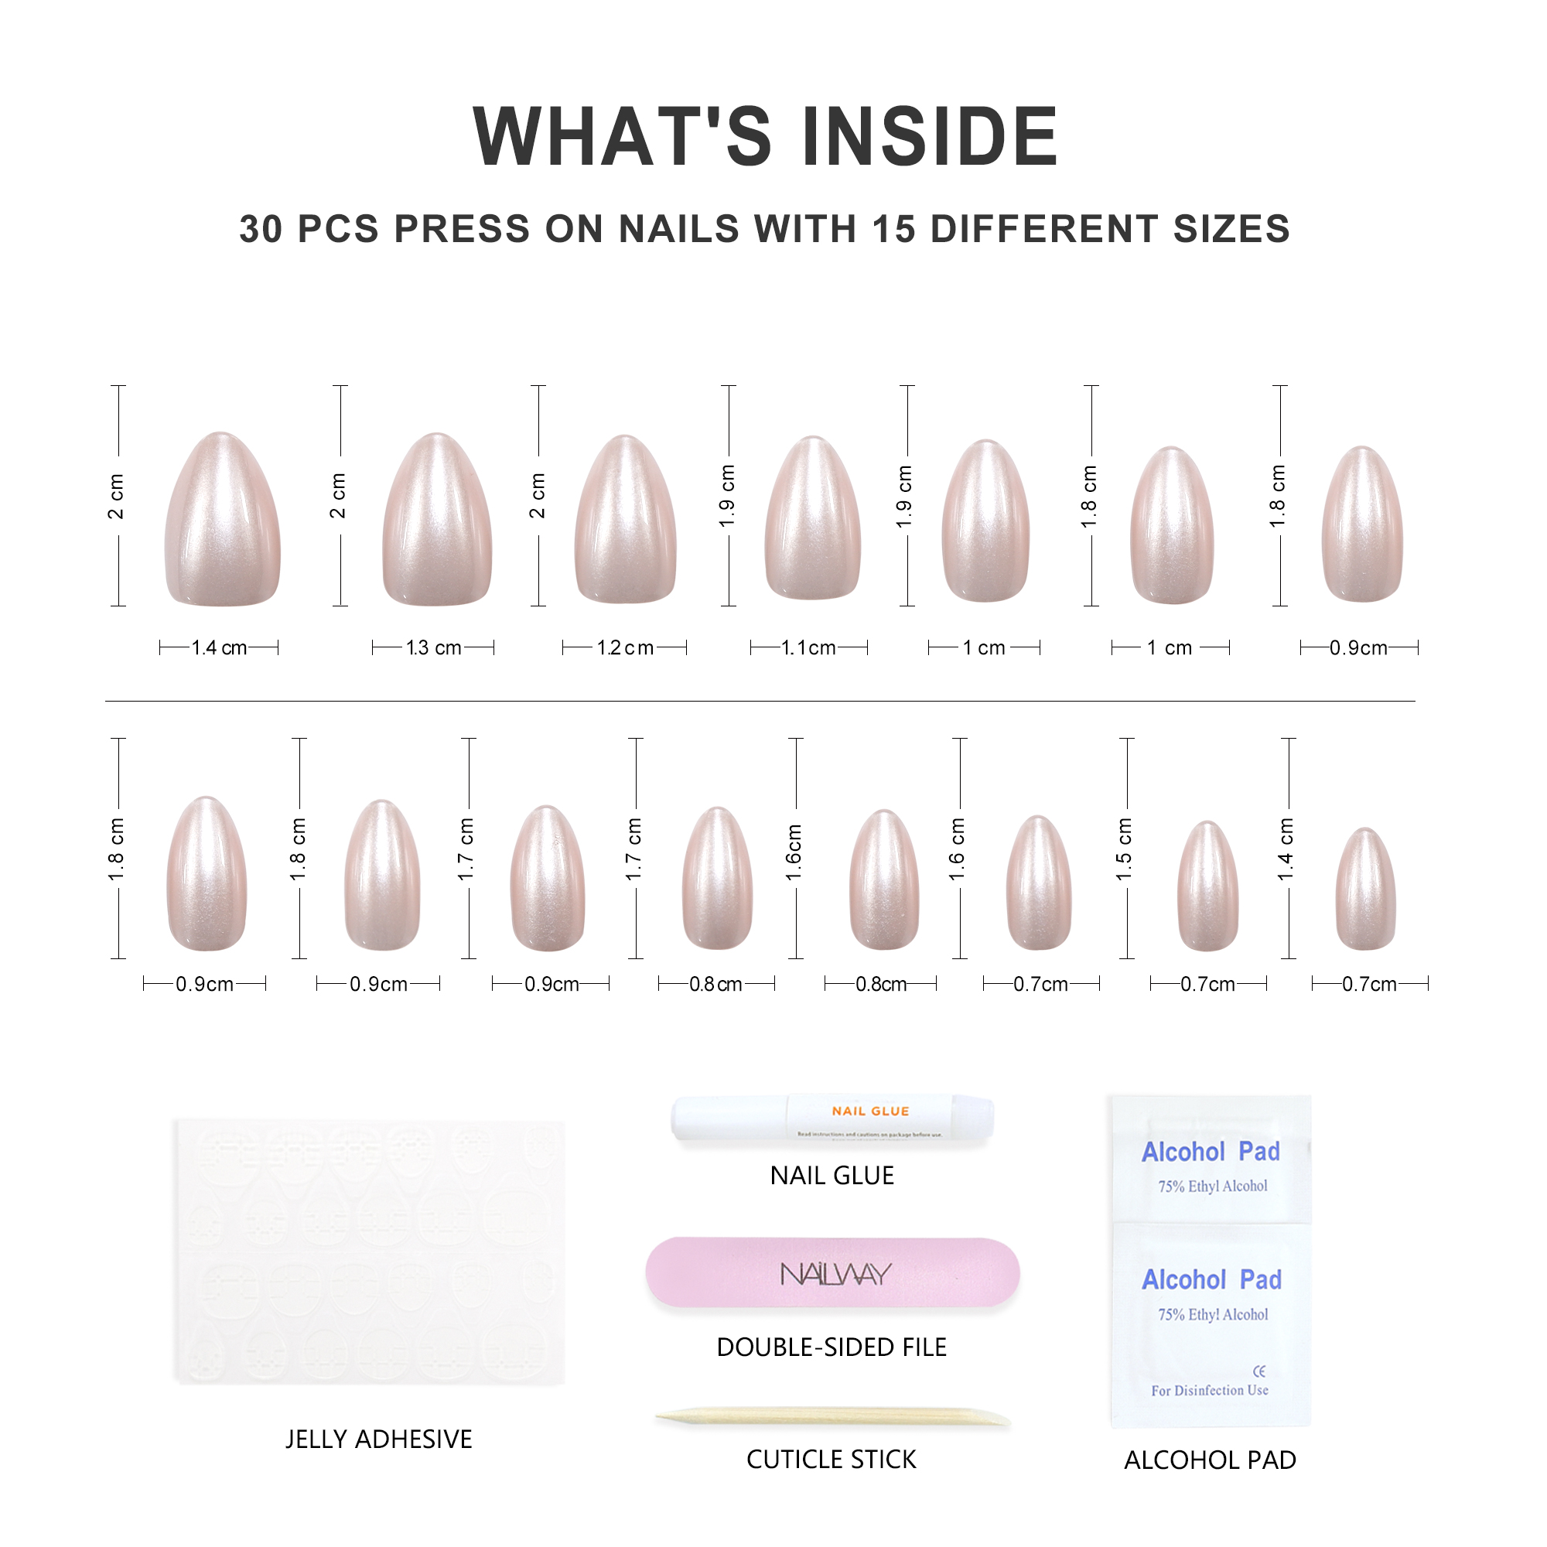
Task: Select the largest nail, 1.4 cm wide
Action: pyautogui.click(x=223, y=521)
